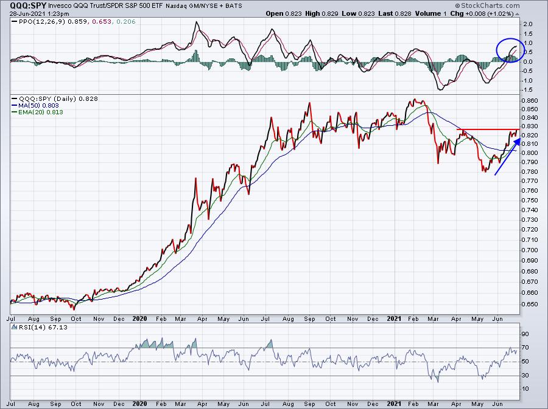The image size is (548, 409).
Task: Click the 70 label on the RSI axis
Action: pyautogui.click(x=525, y=348)
